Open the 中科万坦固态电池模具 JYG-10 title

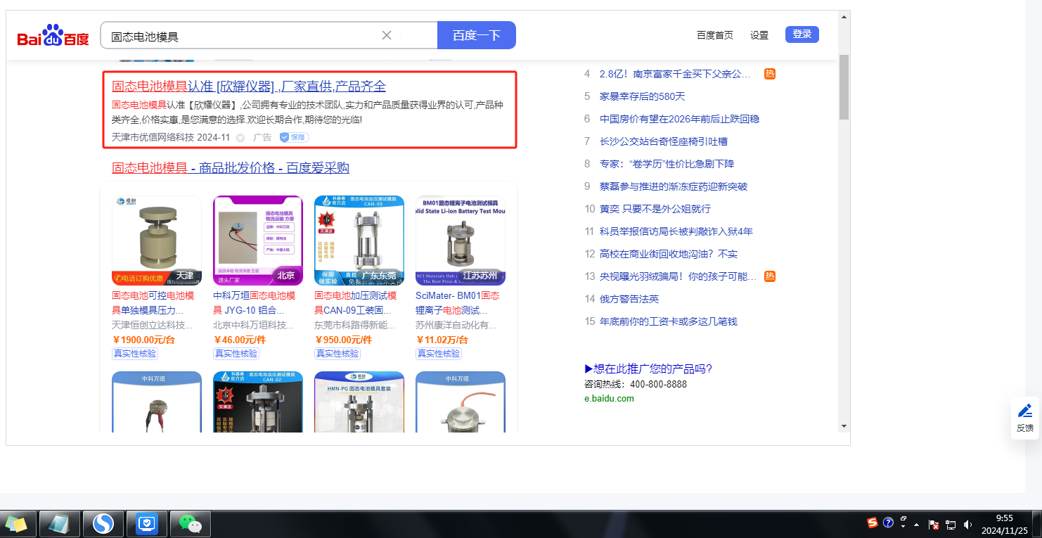click(x=255, y=303)
